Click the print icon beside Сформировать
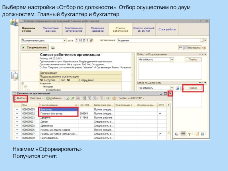This screenshot has width=228, height=171. [52, 48]
